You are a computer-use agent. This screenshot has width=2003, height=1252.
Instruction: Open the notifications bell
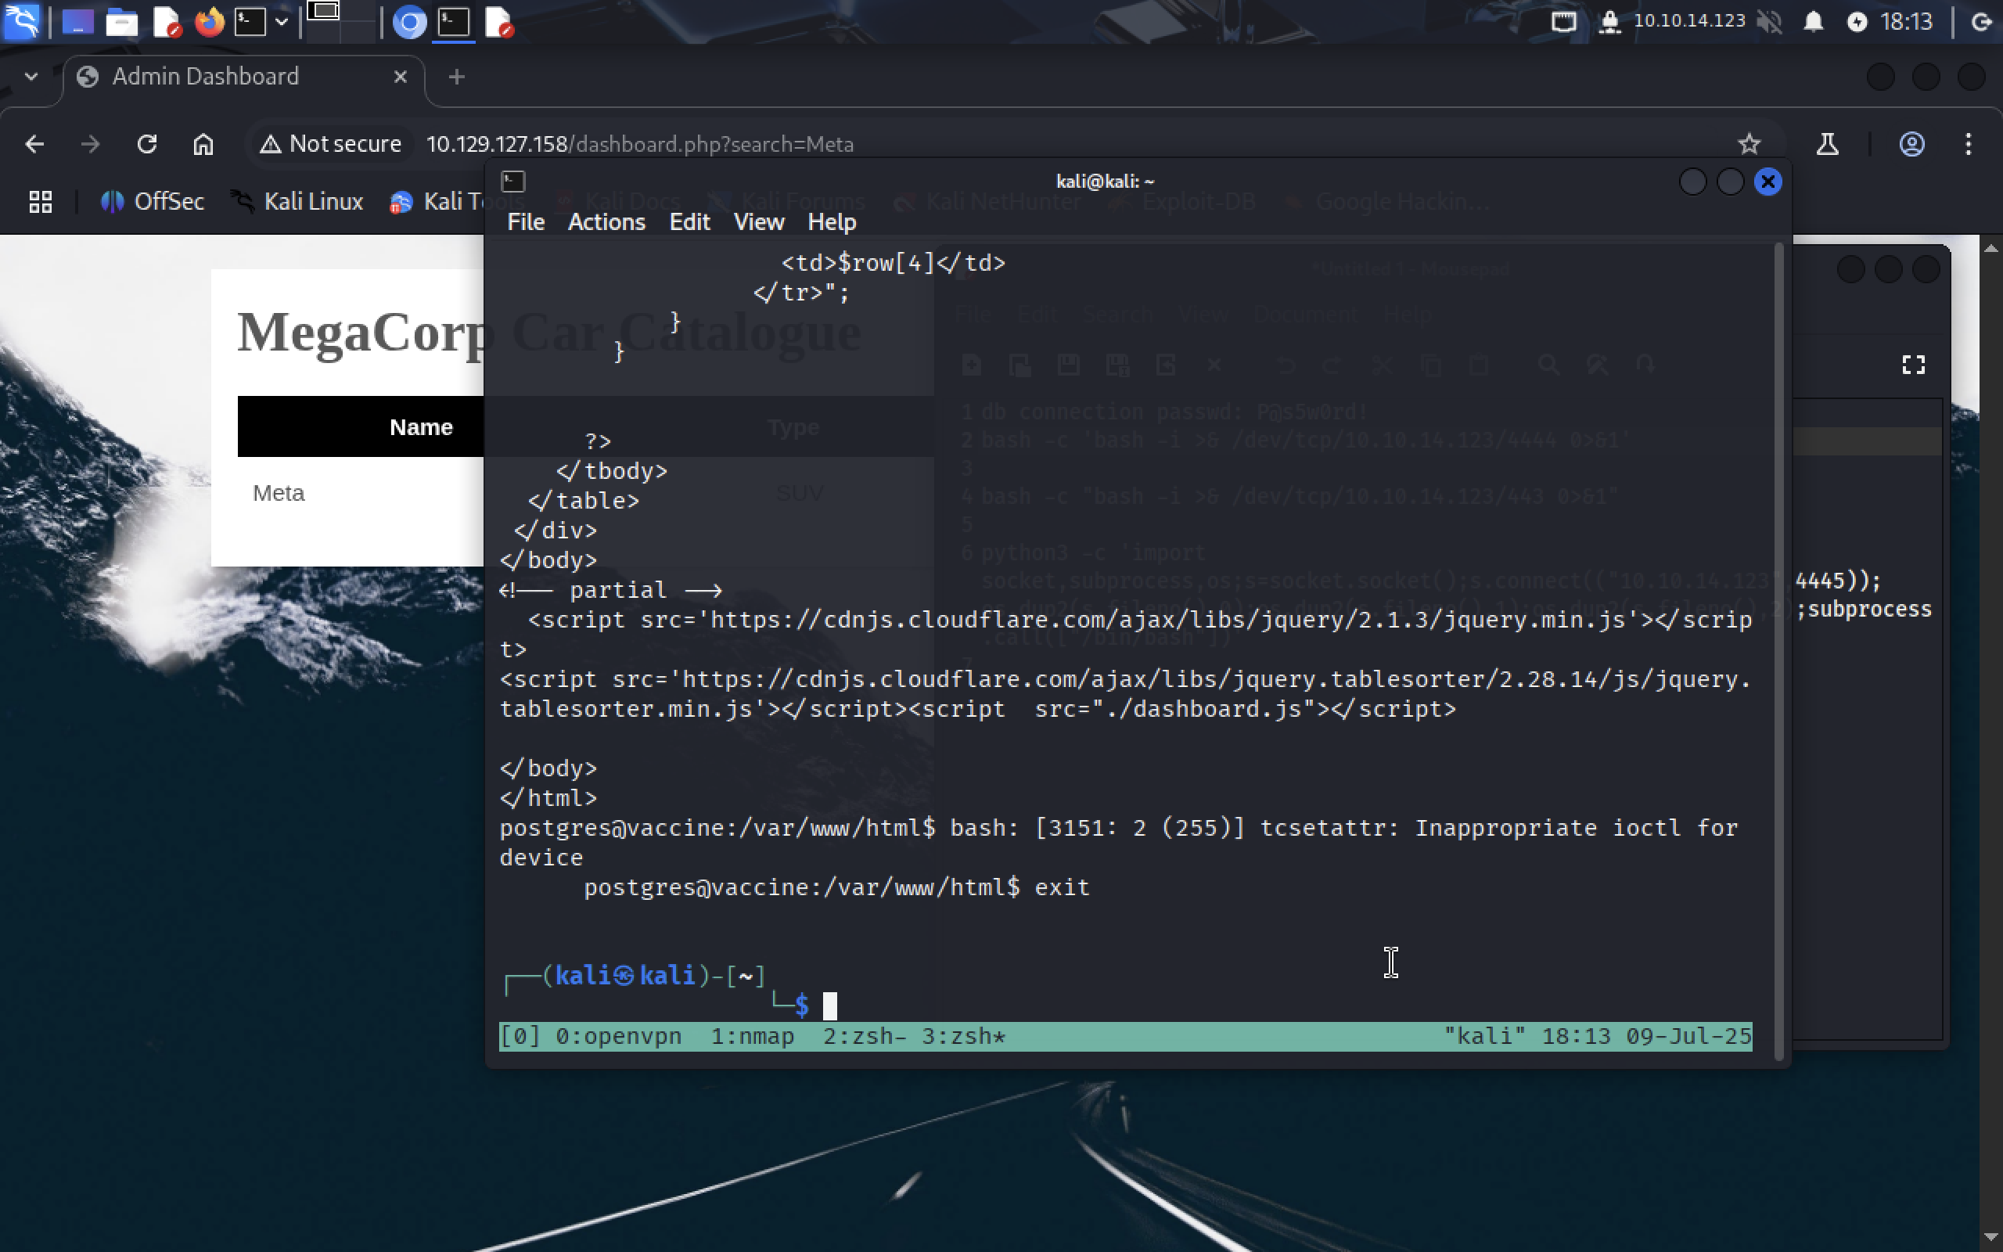pos(1814,22)
